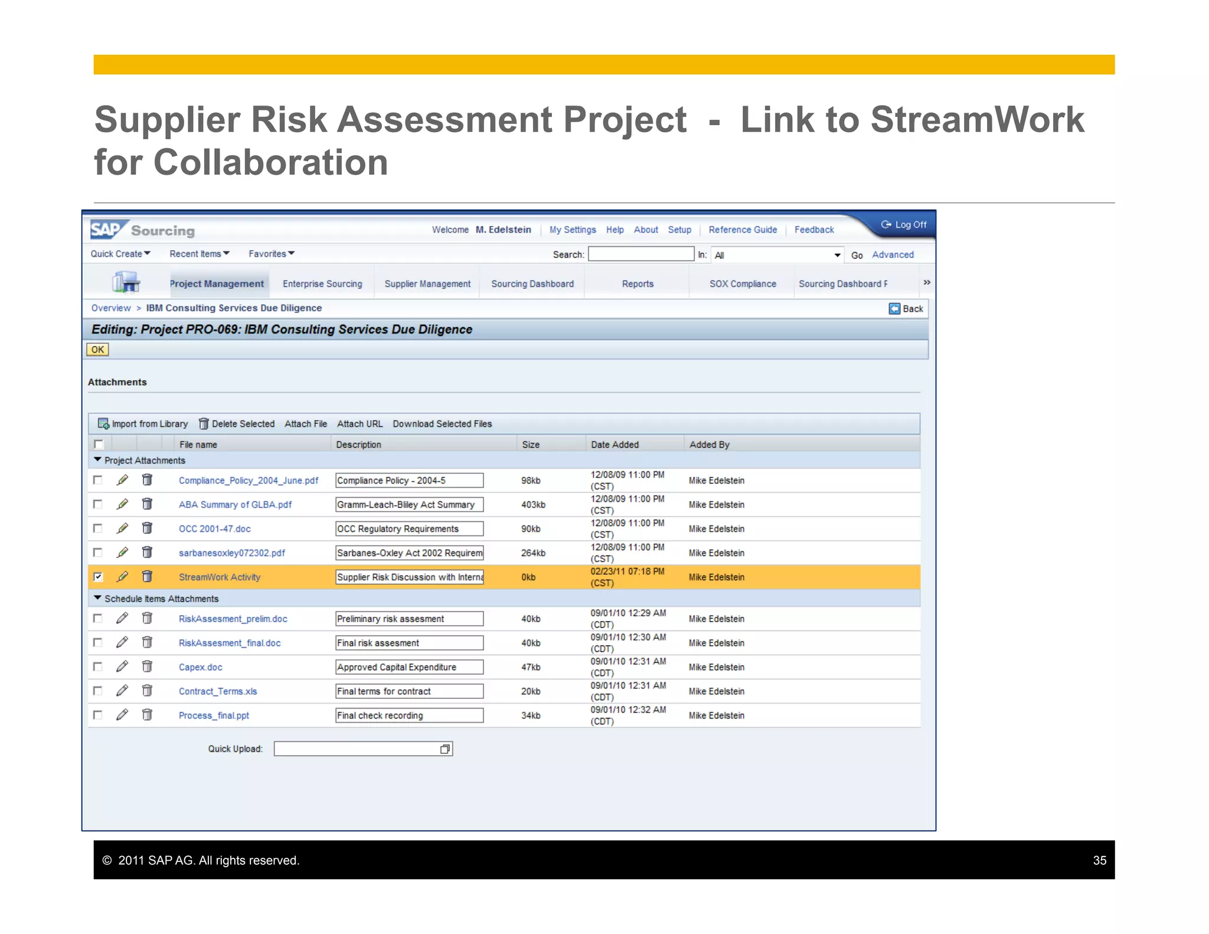Delete Process_final.ppt with trash icon

pos(147,715)
